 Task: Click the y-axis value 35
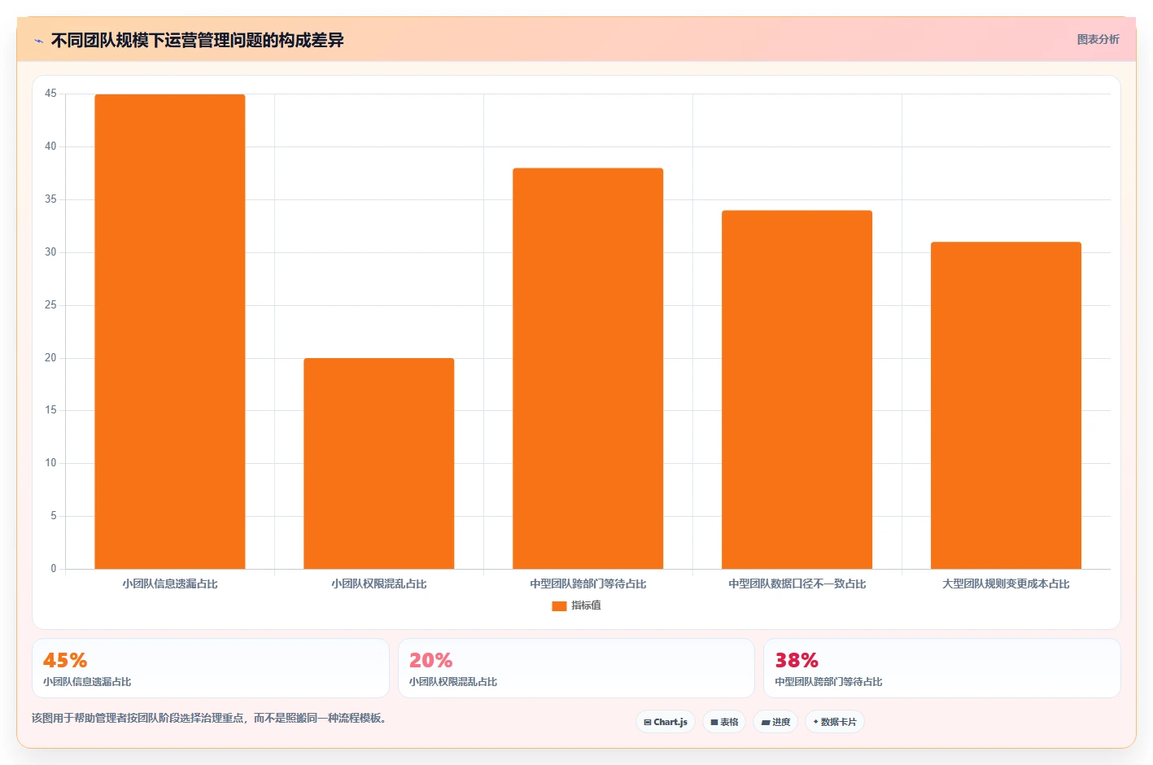point(50,199)
